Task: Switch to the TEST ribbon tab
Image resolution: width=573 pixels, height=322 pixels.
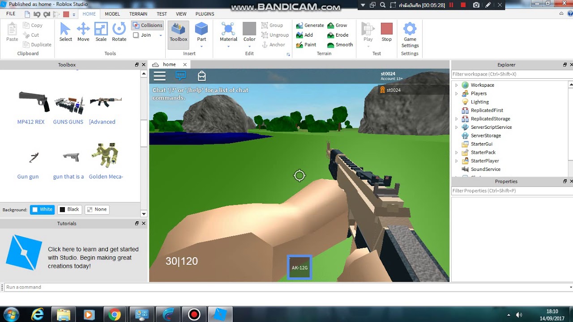Action: pyautogui.click(x=162, y=14)
